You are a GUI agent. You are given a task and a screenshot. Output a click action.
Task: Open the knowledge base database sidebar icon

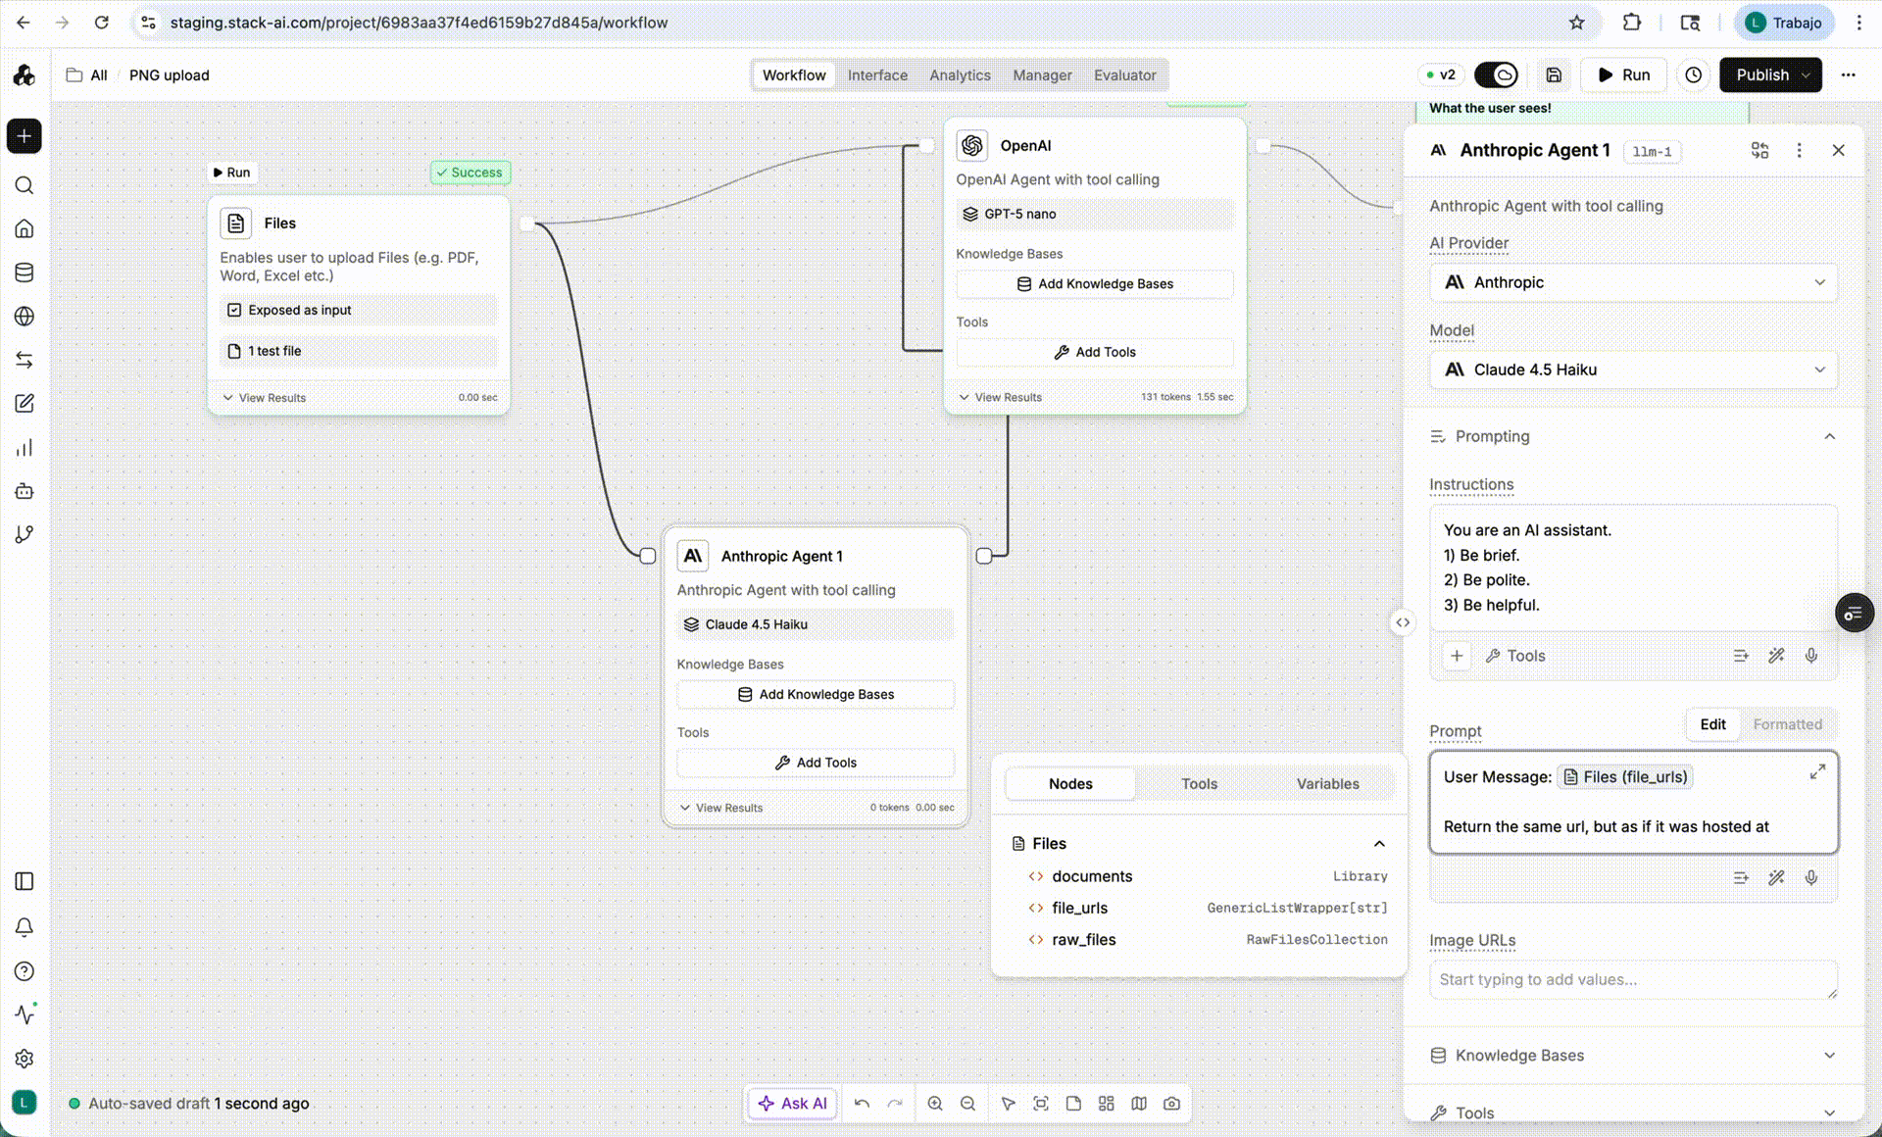tap(25, 272)
